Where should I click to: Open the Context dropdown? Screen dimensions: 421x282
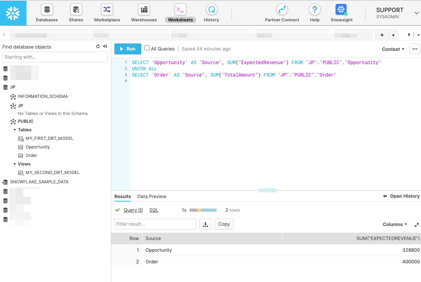393,49
